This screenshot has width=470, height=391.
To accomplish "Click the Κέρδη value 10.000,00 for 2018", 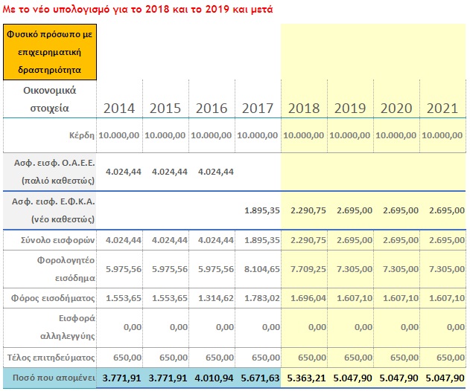I will (x=304, y=135).
